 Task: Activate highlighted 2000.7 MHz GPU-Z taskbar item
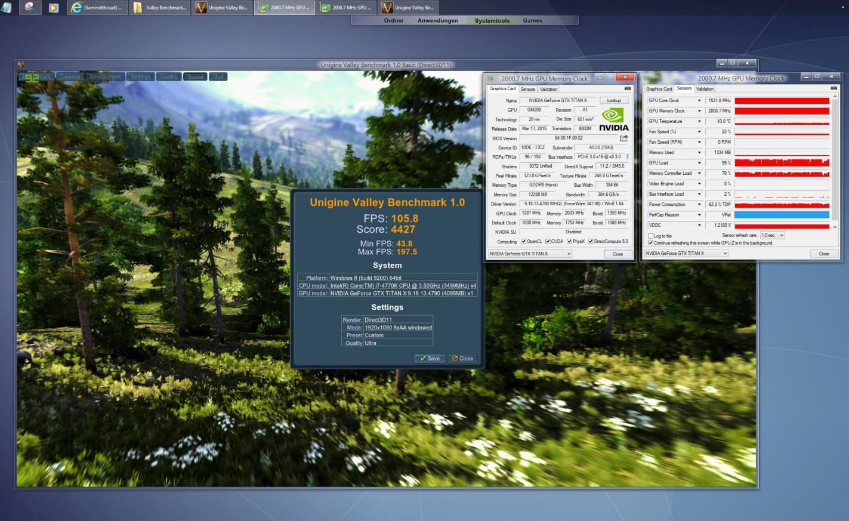point(284,8)
